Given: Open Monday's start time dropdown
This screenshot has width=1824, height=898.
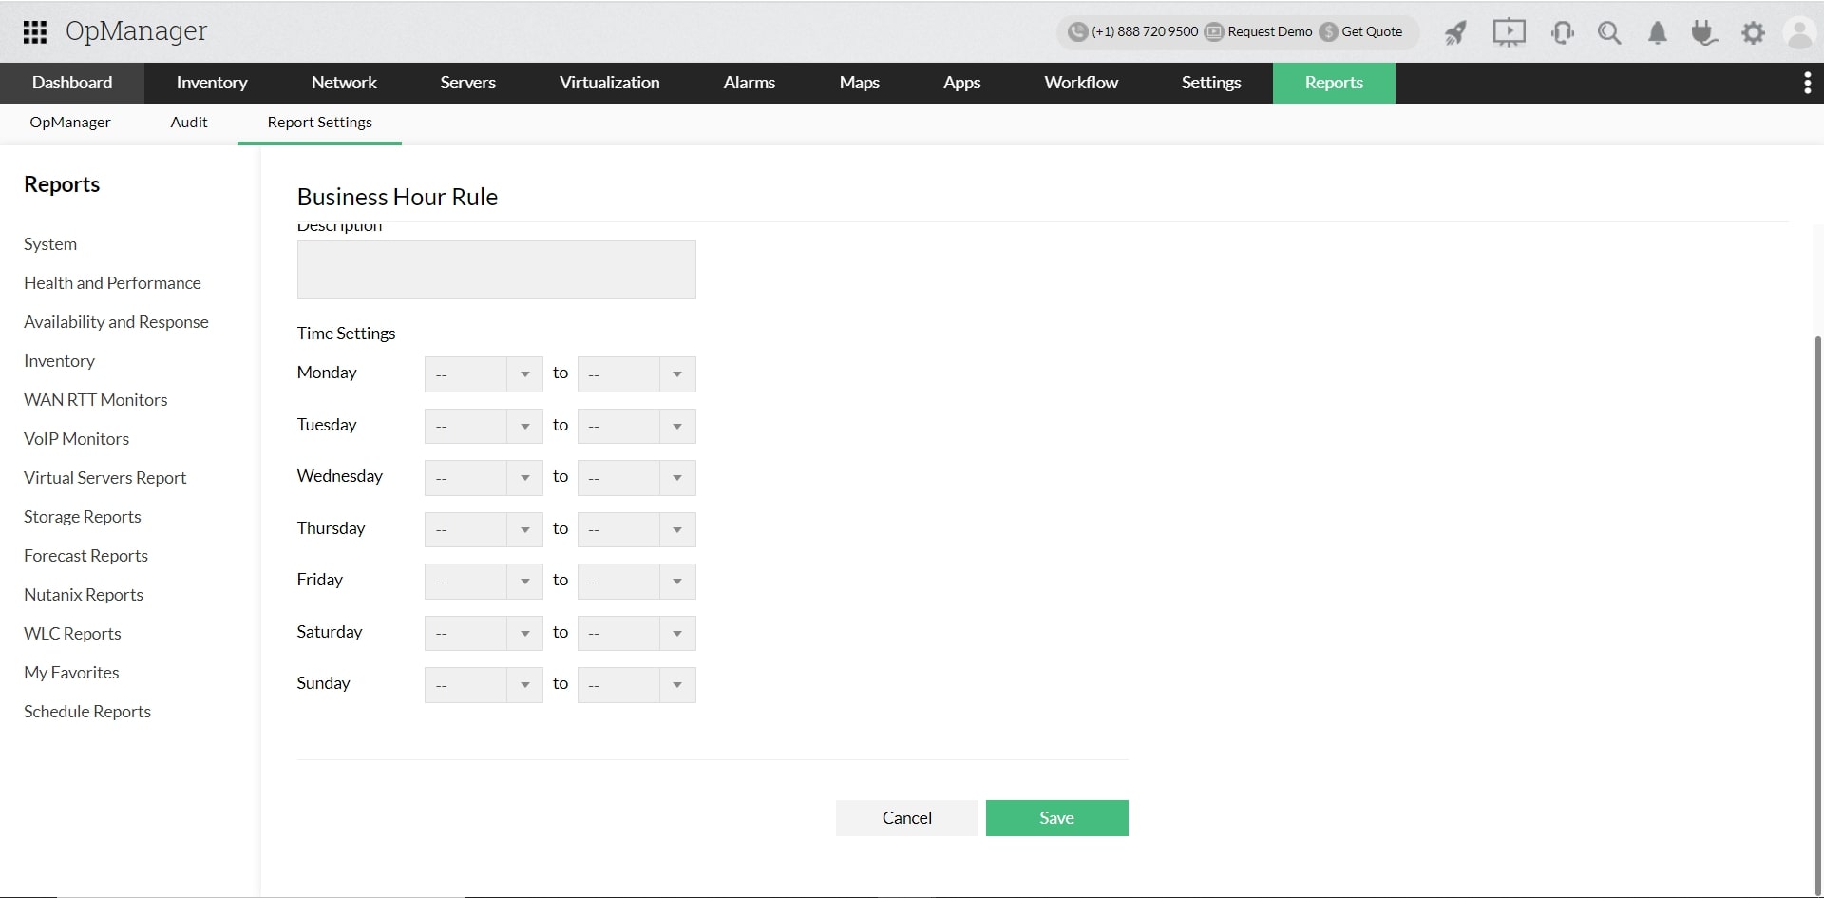Looking at the screenshot, I should tap(483, 373).
